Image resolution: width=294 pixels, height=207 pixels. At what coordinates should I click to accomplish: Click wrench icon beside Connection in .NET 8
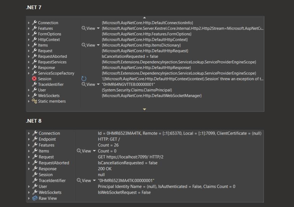coord(35,133)
